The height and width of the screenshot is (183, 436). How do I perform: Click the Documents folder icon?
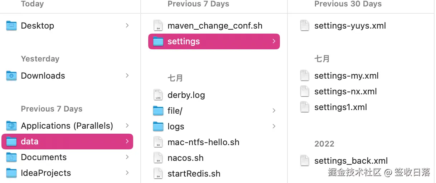tap(11, 157)
